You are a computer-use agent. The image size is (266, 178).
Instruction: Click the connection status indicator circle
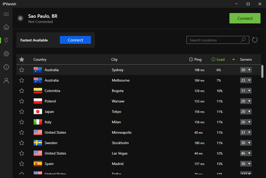[20, 18]
